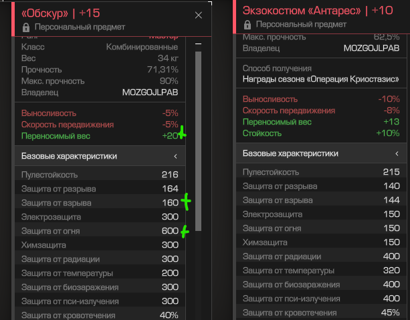410x320 pixels.
Task: Click the dash marker above «Обскур» scrollbar
Action: click(198, 44)
